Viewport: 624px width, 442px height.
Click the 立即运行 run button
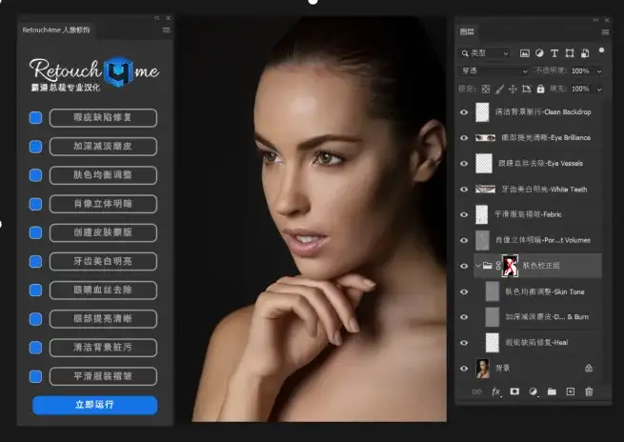[94, 405]
